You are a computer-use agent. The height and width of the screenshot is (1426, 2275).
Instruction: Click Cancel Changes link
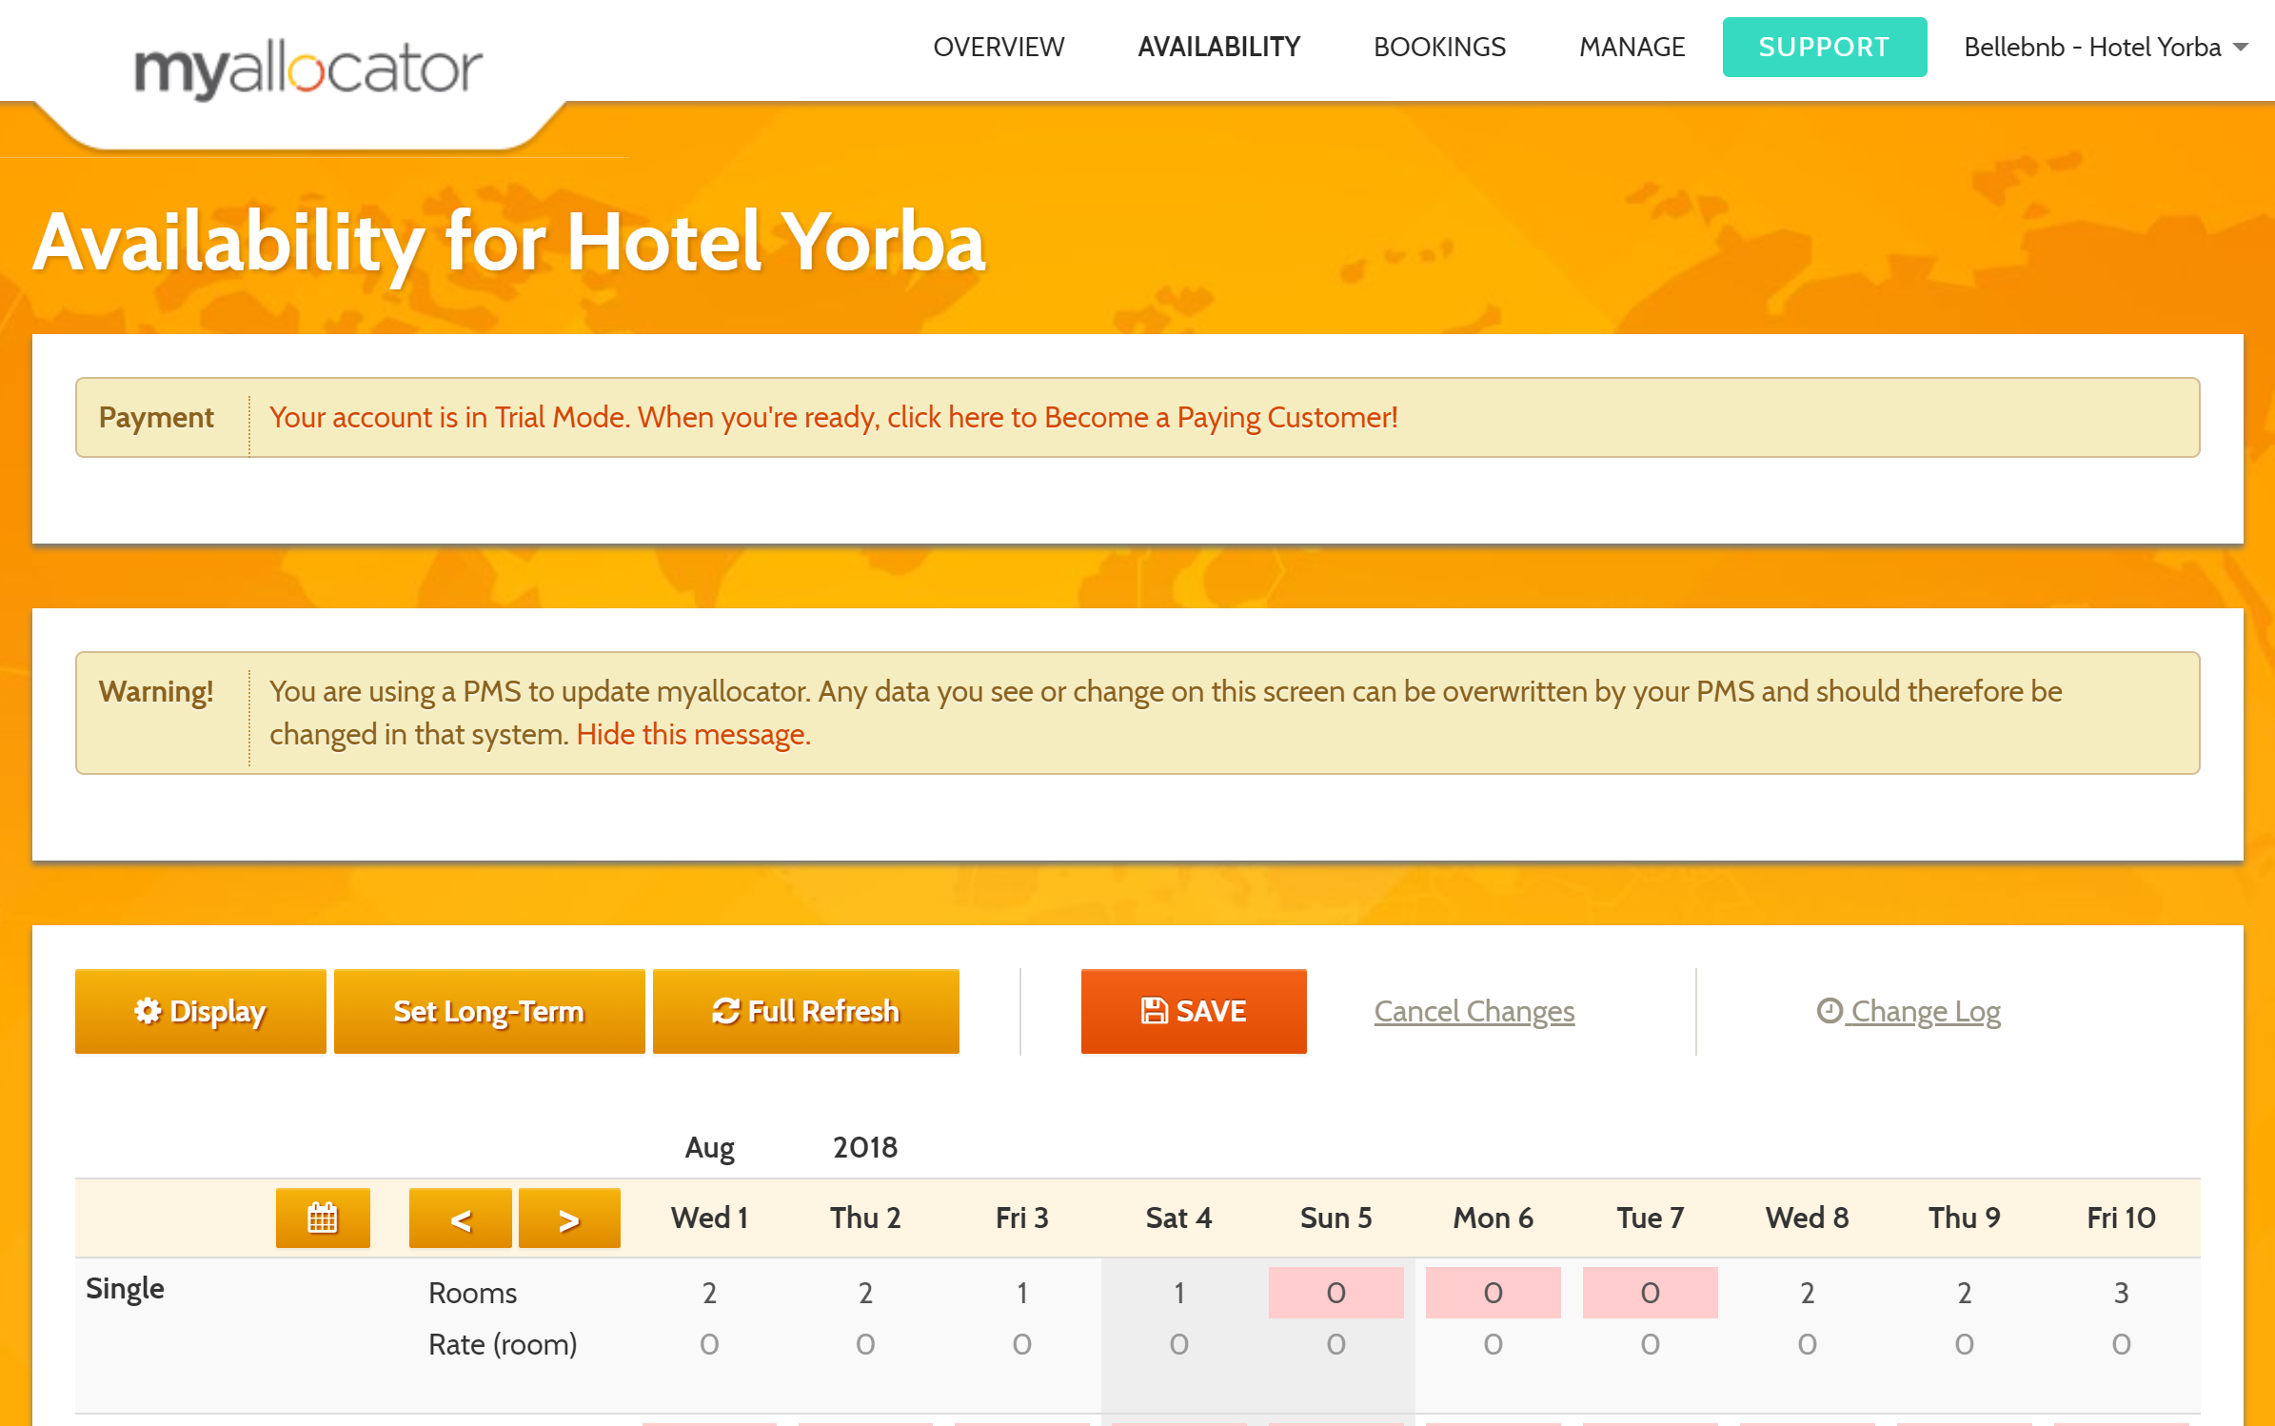(x=1475, y=1010)
